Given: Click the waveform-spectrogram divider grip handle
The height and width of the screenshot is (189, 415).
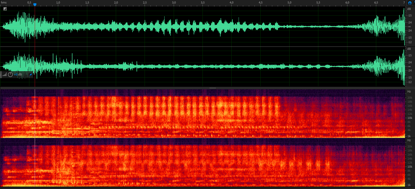Looking at the screenshot, I should click(x=212, y=88).
